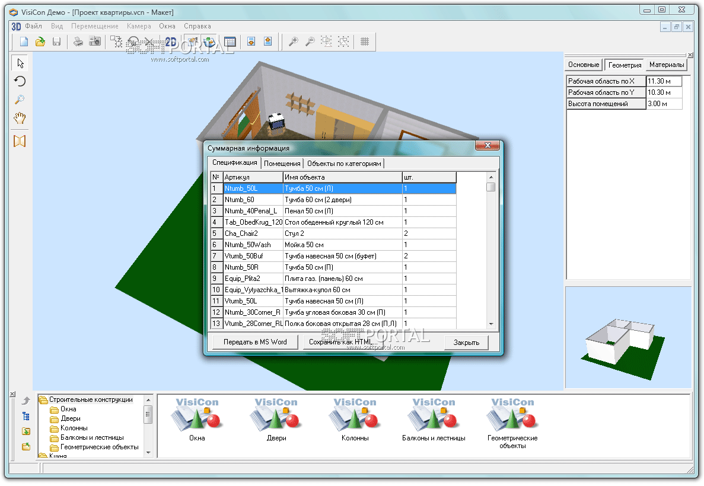Zoom in with the magnifier plus icon
This screenshot has width=704, height=486.
point(293,41)
